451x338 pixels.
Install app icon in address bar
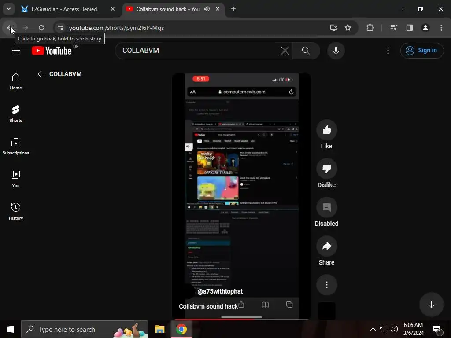click(x=334, y=28)
